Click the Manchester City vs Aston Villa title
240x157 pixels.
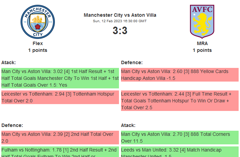tap(120, 15)
